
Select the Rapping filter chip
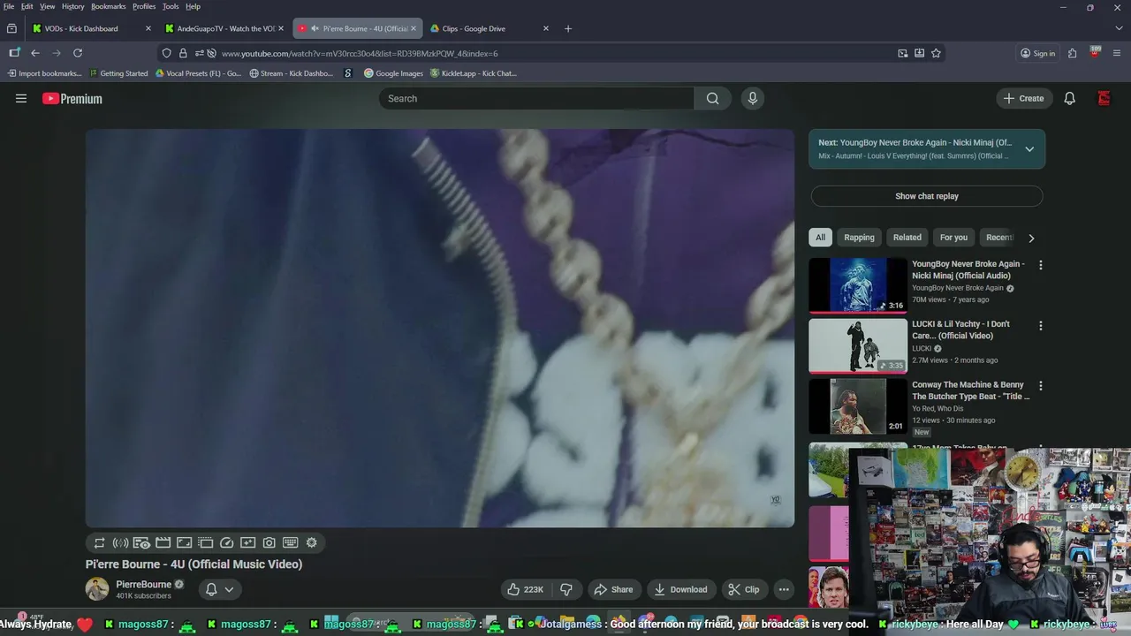pyautogui.click(x=859, y=238)
